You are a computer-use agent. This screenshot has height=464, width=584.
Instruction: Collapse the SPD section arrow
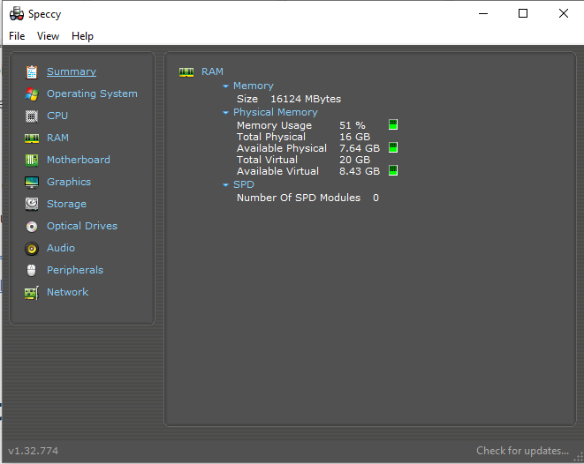click(226, 185)
